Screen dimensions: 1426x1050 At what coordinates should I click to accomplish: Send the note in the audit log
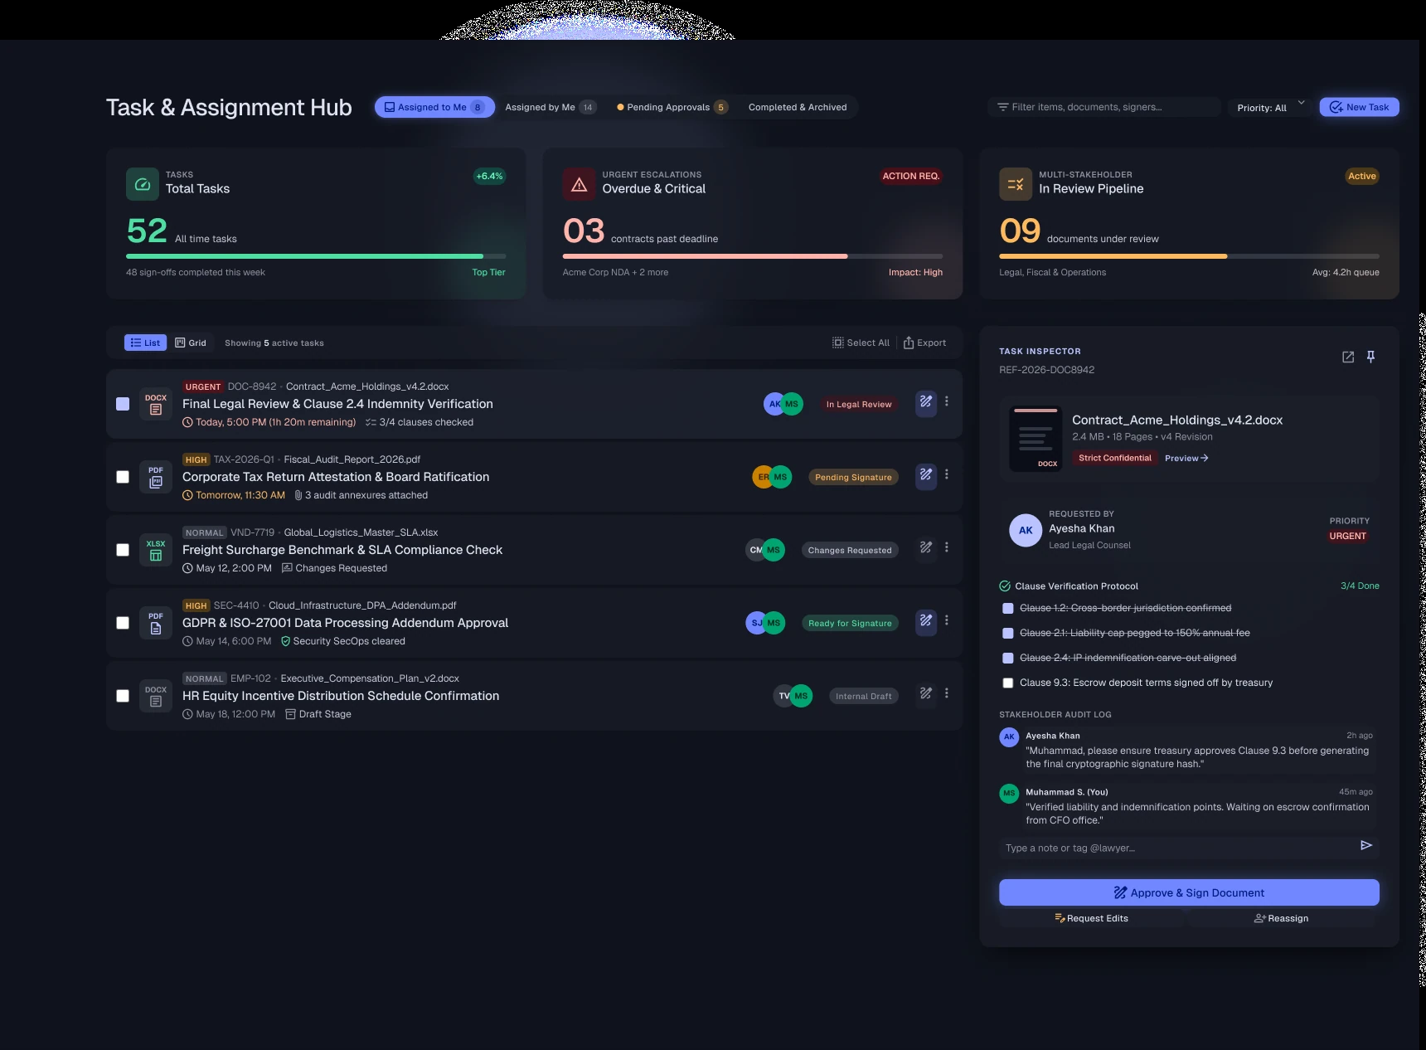click(1366, 845)
